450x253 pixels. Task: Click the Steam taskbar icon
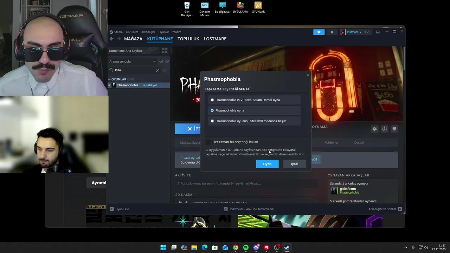click(287, 247)
